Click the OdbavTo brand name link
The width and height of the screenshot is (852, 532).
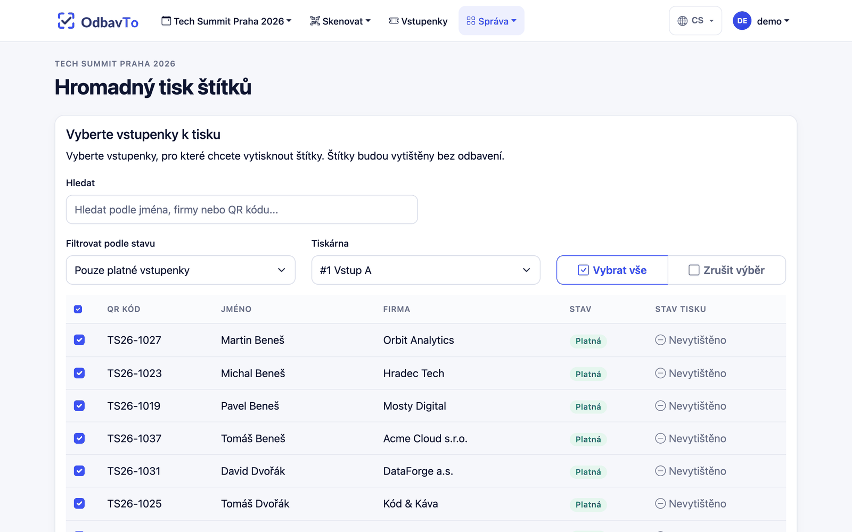(x=110, y=22)
